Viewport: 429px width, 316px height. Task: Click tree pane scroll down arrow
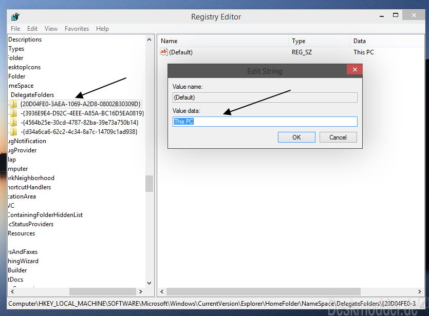coord(149,283)
